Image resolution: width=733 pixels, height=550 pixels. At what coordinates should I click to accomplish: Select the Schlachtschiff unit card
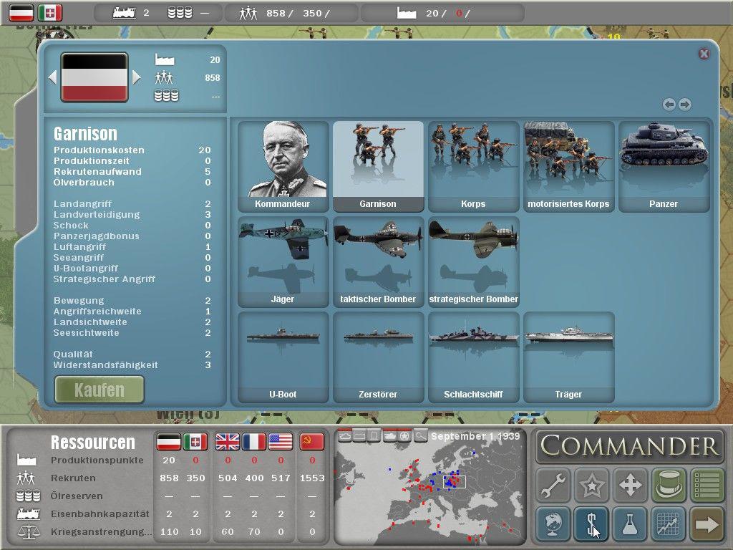(474, 357)
